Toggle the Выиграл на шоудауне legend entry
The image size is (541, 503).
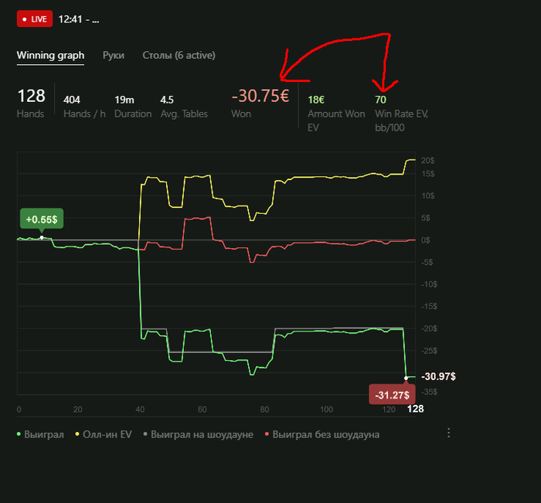click(x=198, y=434)
